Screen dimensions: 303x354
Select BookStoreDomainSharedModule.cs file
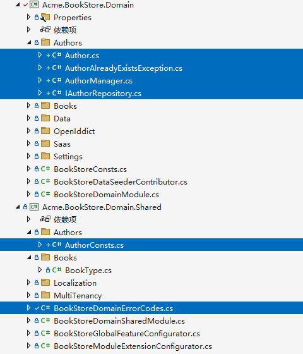[x=119, y=321]
